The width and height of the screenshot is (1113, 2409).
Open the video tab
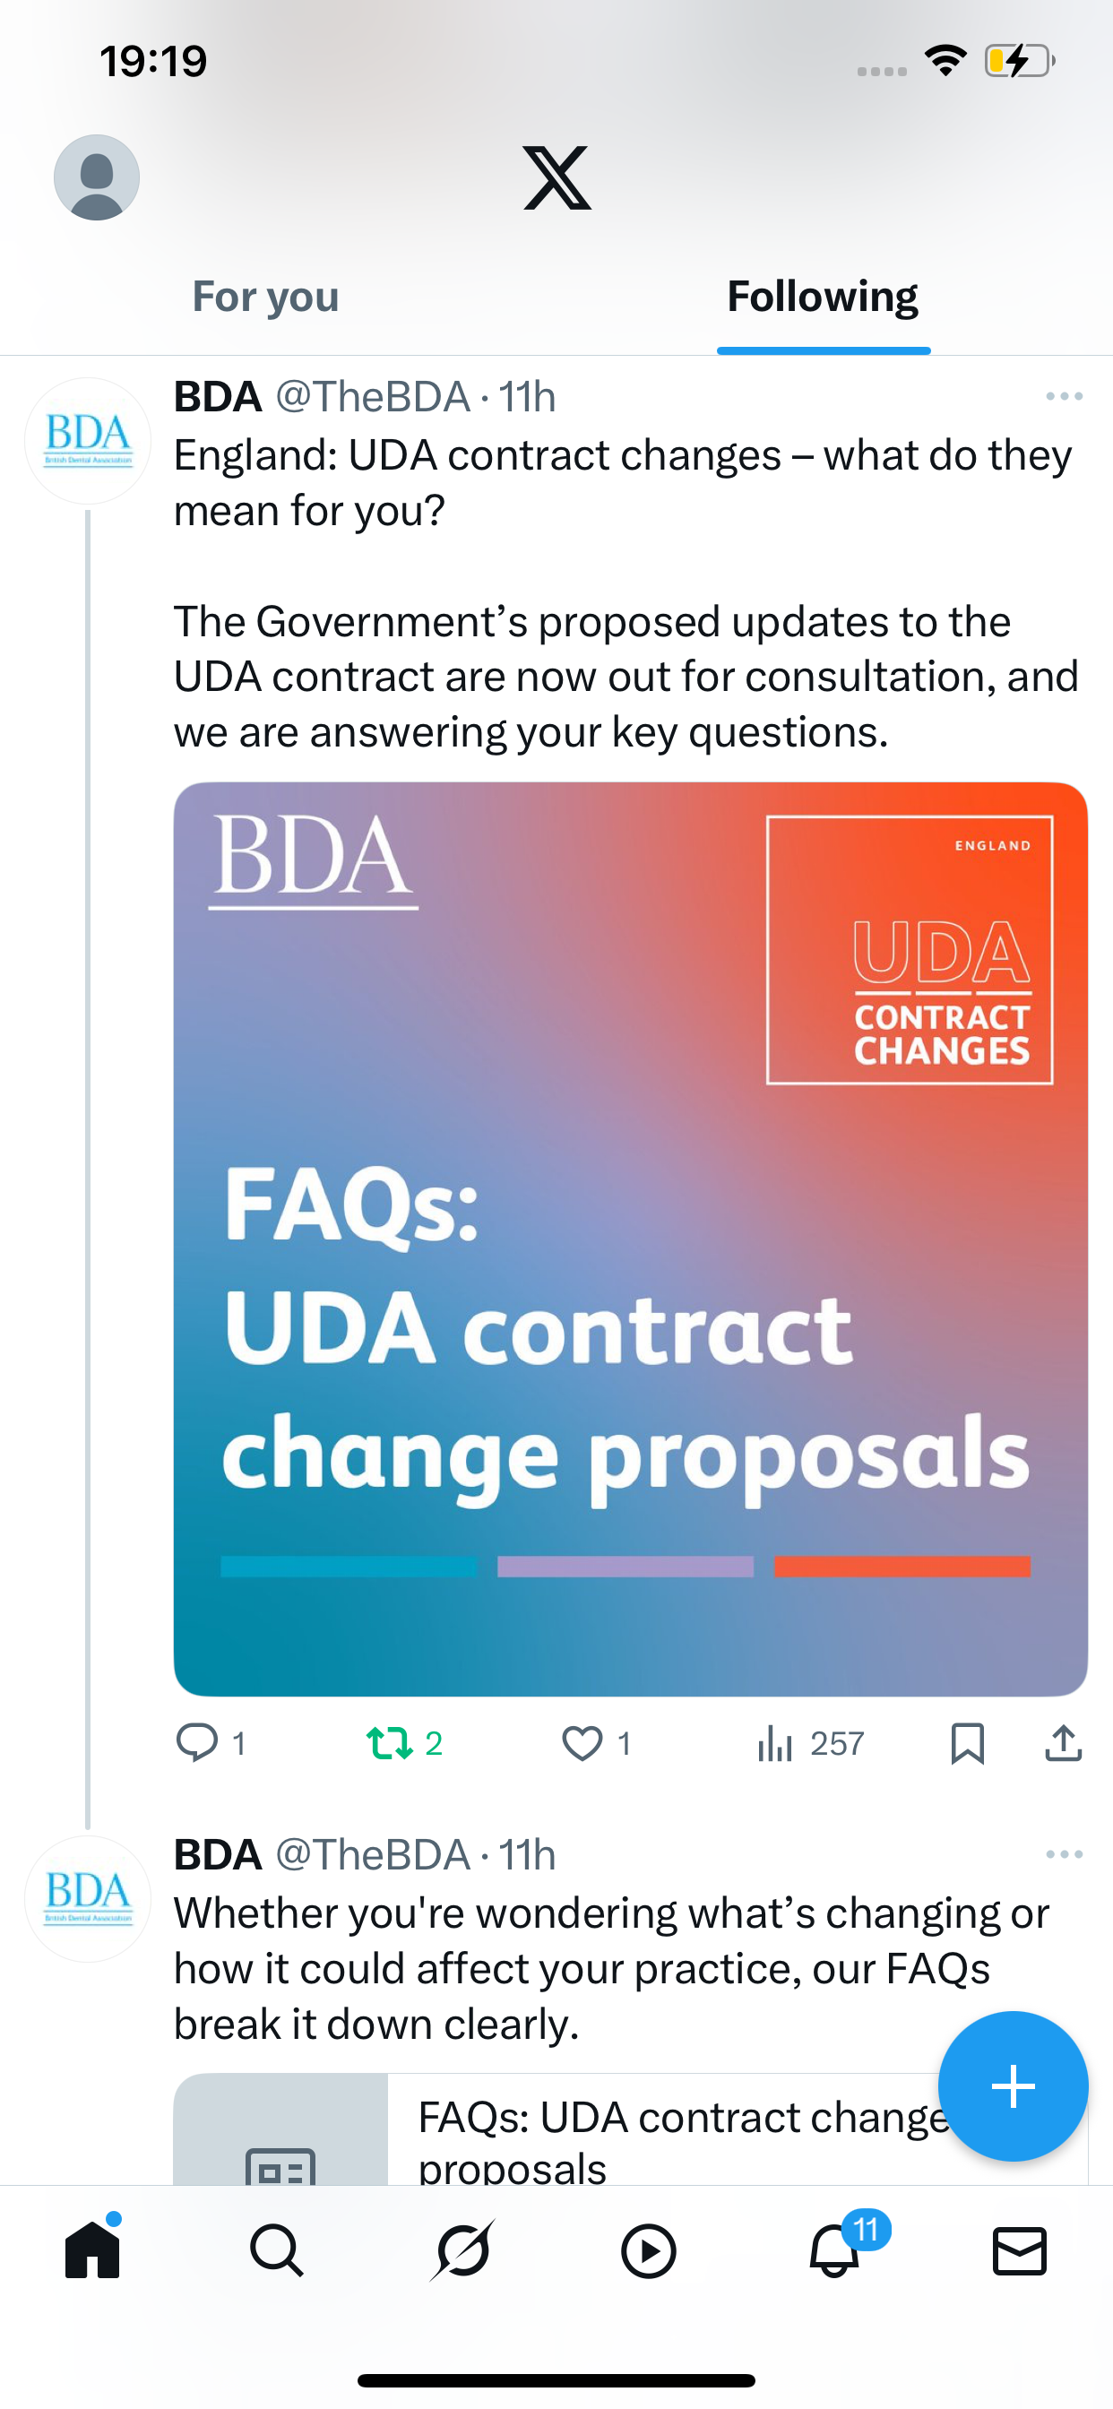(648, 2250)
